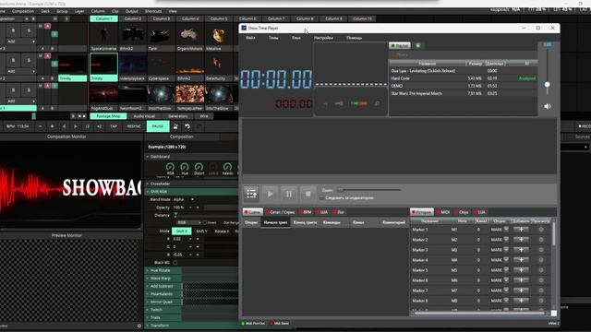The width and height of the screenshot is (591, 332).
Task: Click the plus button for Marker 1
Action: tap(521, 230)
